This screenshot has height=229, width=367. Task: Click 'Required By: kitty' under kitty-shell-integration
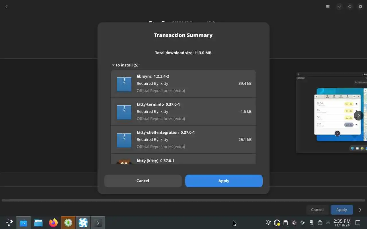tap(153, 139)
